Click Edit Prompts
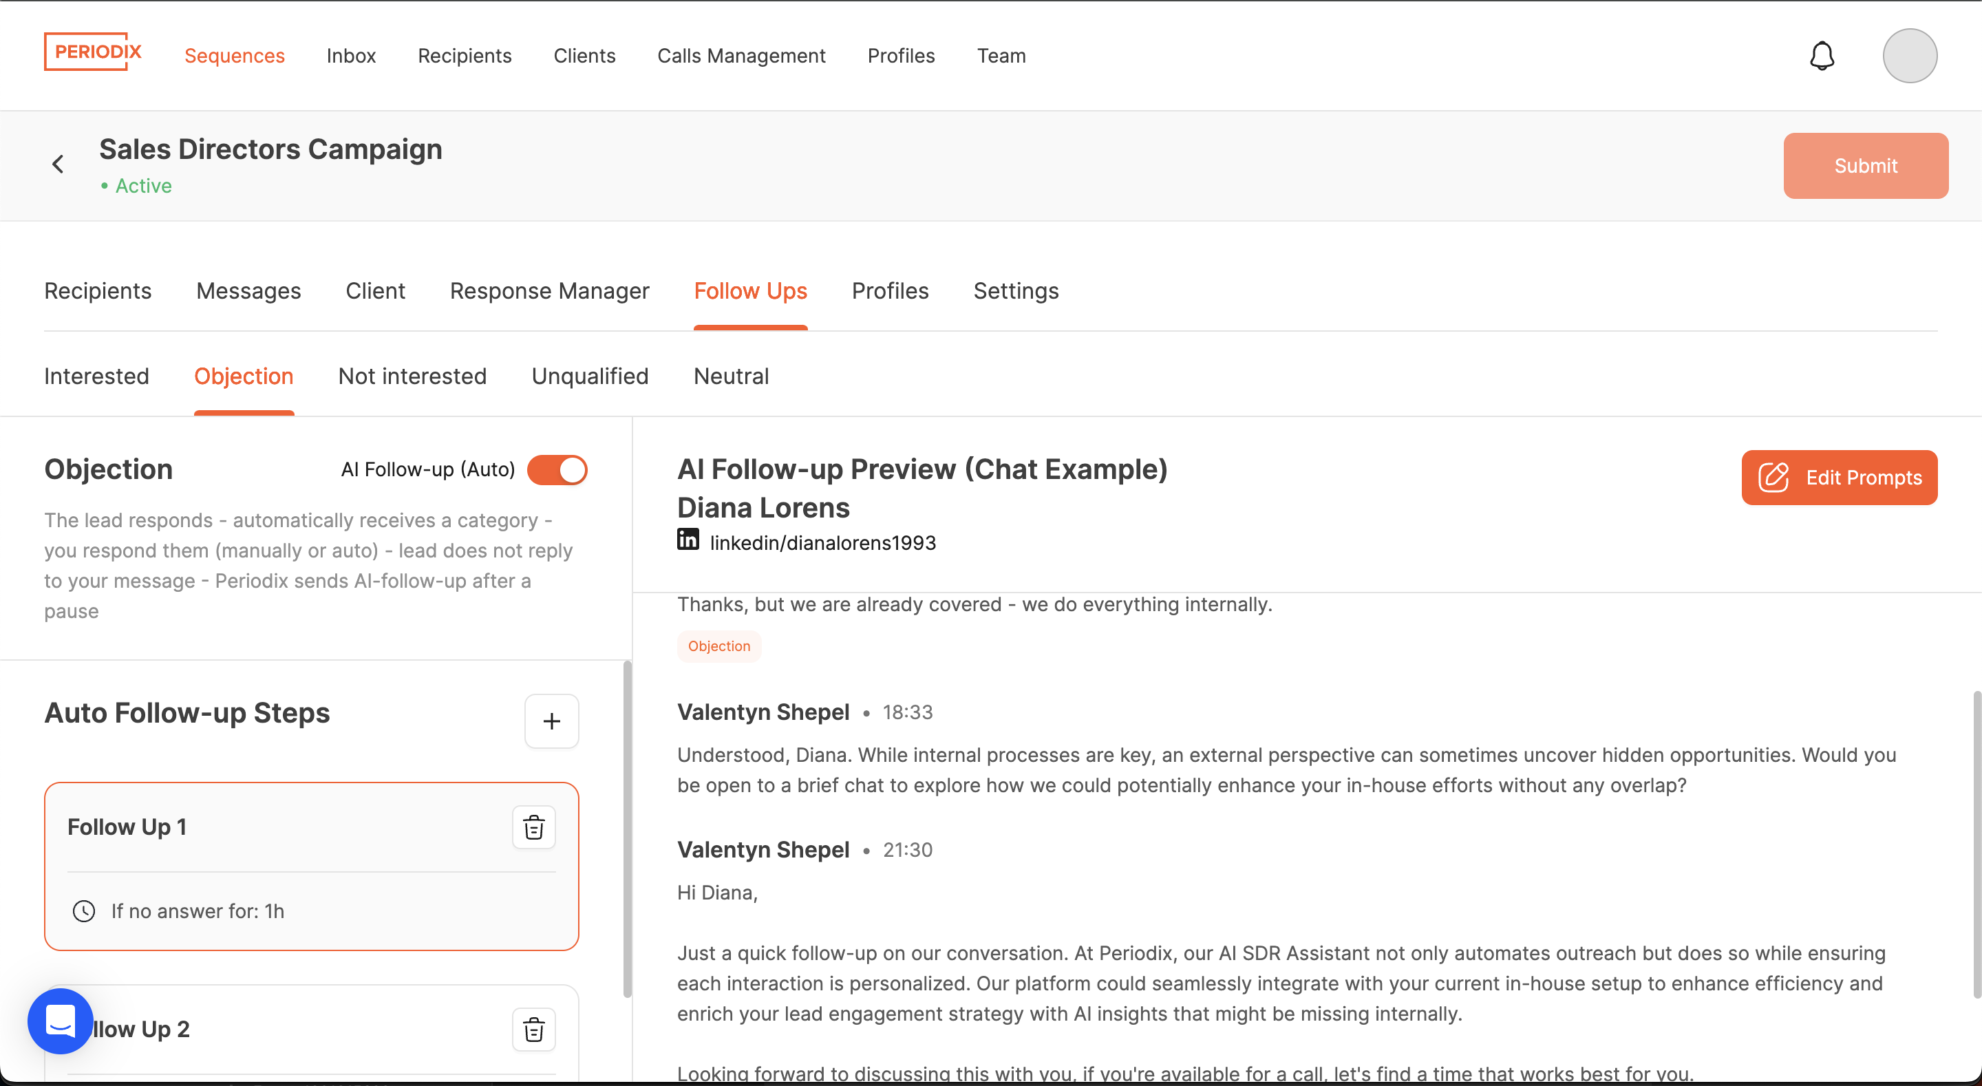The image size is (1982, 1086). point(1840,477)
